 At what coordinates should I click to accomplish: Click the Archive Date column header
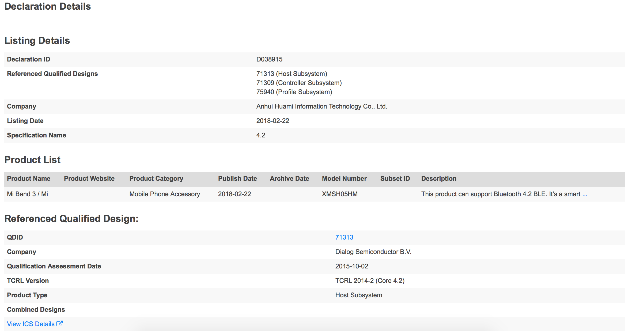pos(289,179)
